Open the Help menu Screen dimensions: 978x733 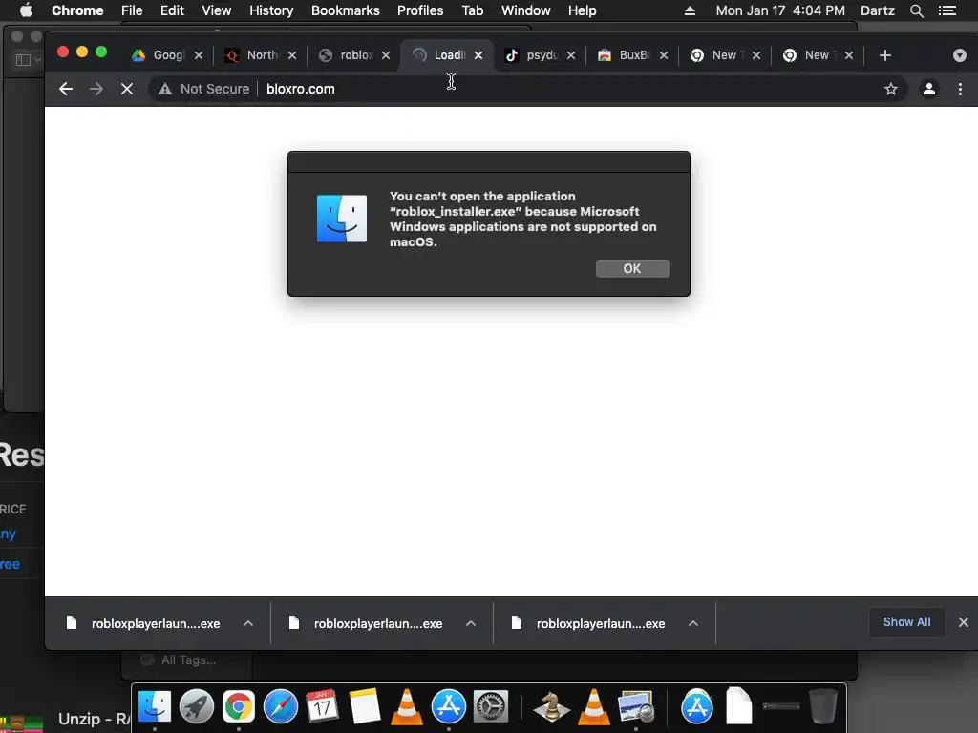point(582,10)
